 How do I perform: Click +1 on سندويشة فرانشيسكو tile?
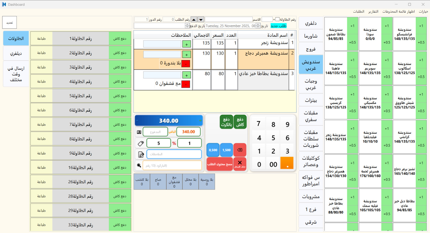click(421, 26)
